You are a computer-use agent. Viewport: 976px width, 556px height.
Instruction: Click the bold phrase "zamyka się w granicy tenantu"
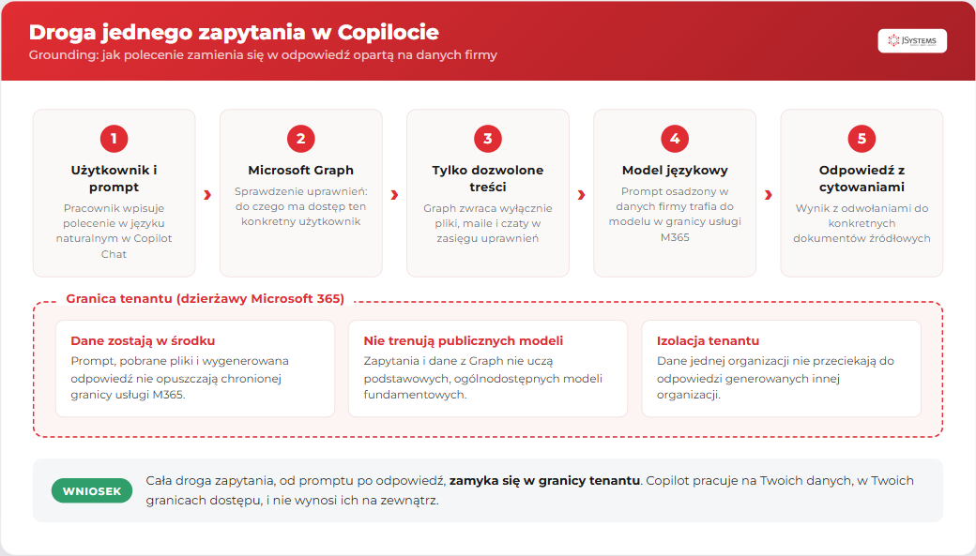544,481
